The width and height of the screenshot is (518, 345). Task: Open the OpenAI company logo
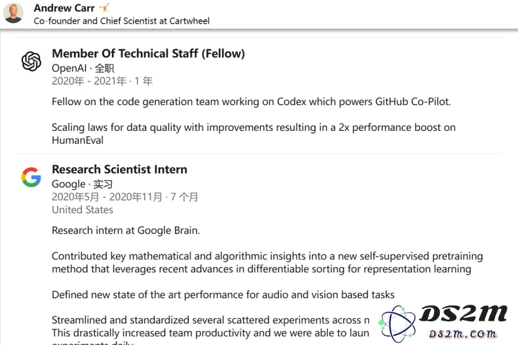click(x=31, y=61)
